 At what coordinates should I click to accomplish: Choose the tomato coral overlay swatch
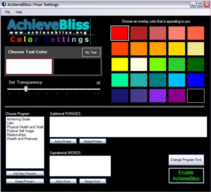[196, 33]
